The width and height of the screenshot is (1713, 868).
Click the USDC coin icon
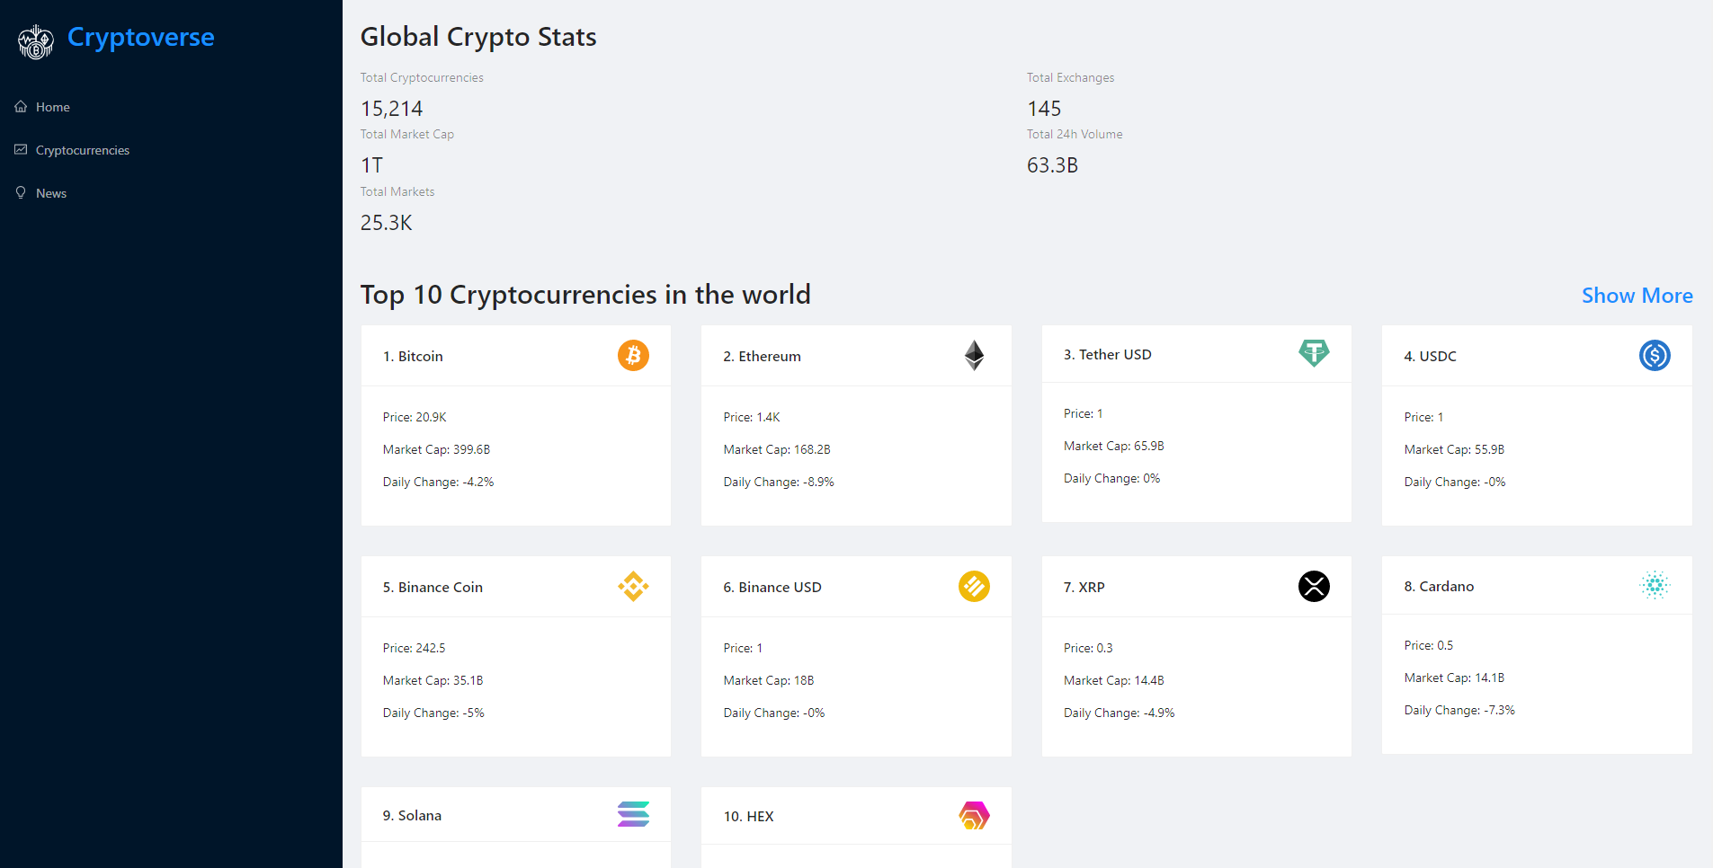click(1654, 356)
